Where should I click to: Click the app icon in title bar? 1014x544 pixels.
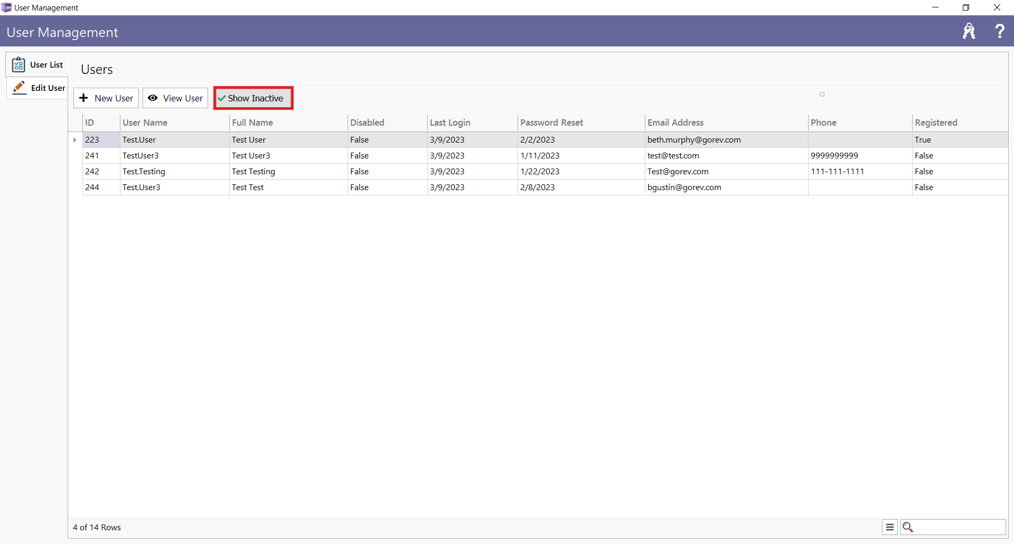[6, 7]
